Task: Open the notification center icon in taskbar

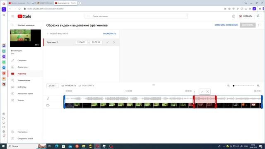Action: pos(260,146)
